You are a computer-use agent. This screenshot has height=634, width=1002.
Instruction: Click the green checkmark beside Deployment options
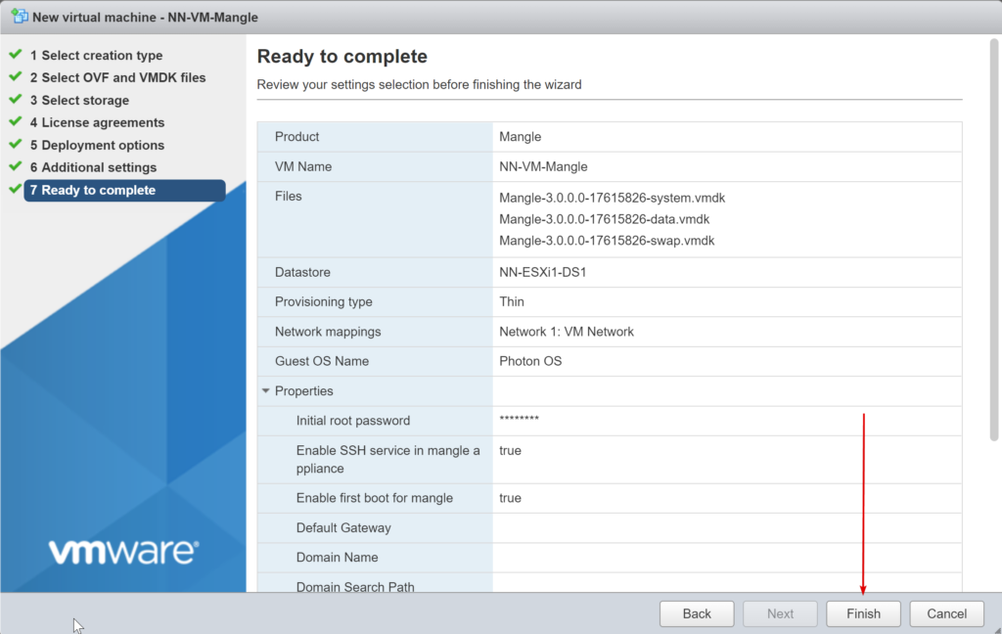coord(16,144)
